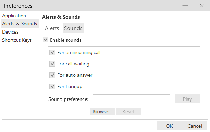This screenshot has height=132, width=210.
Task: Minimize the Preferences window
Action: (x=185, y=6)
